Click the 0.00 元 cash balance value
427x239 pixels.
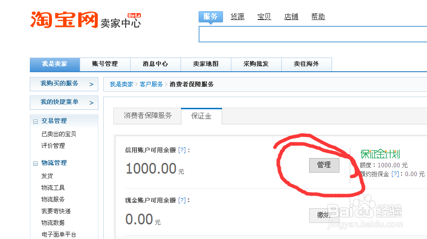pyautogui.click(x=143, y=219)
